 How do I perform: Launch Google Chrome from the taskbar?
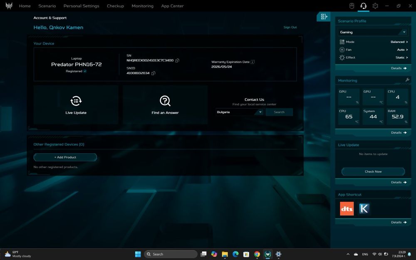pyautogui.click(x=257, y=254)
